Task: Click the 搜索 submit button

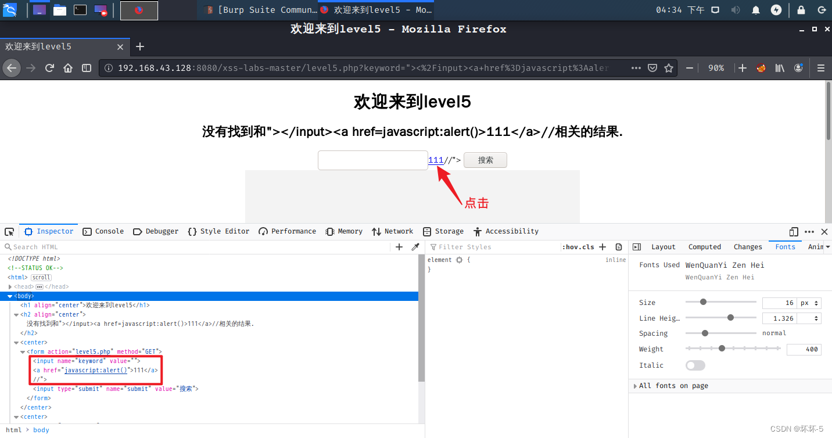Action: (x=485, y=160)
